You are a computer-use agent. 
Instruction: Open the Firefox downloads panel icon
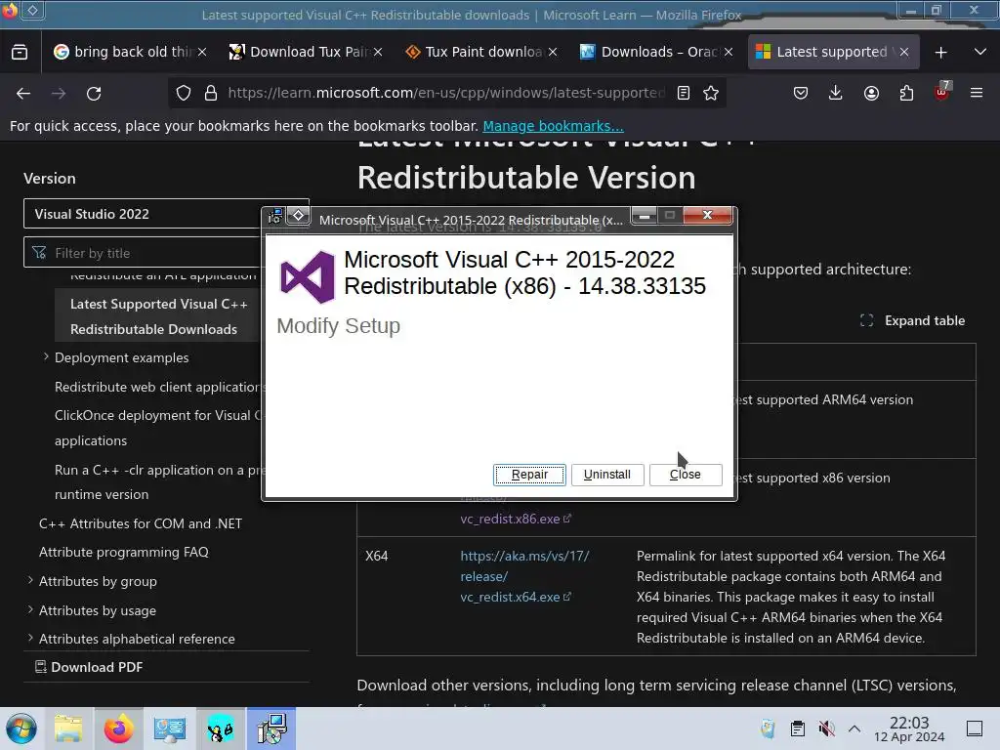836,93
